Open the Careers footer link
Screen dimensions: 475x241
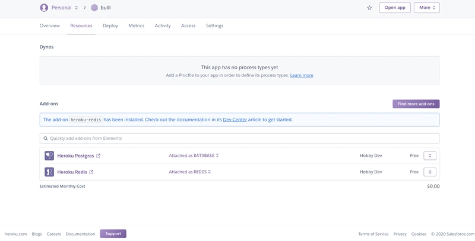(53, 234)
